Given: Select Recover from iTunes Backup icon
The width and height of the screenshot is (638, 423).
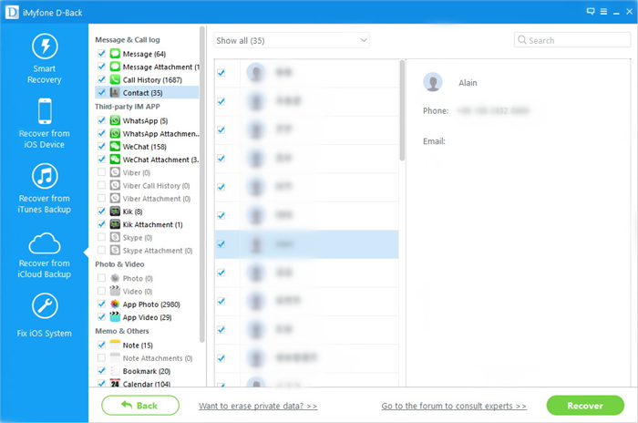Looking at the screenshot, I should tap(45, 176).
